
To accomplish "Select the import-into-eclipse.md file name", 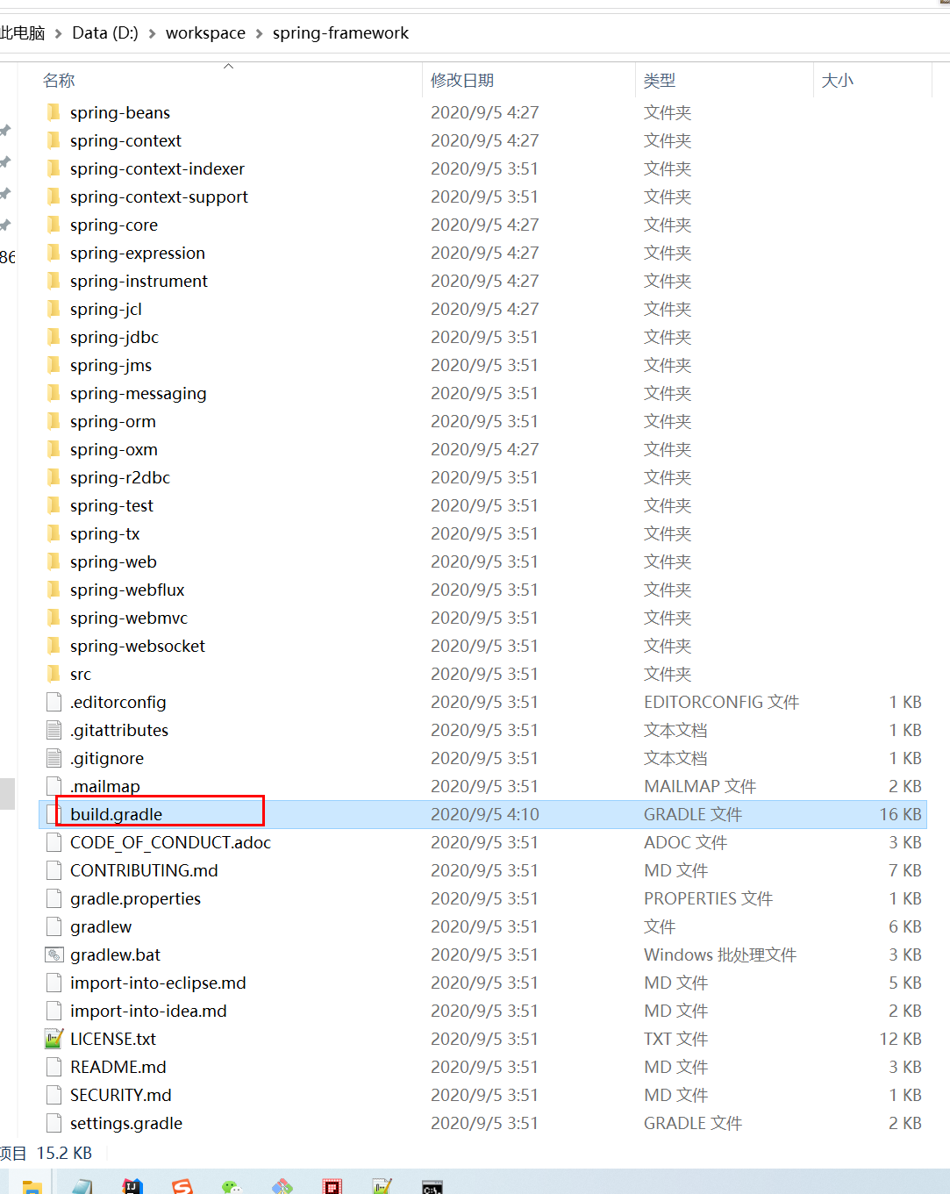I will tap(158, 983).
